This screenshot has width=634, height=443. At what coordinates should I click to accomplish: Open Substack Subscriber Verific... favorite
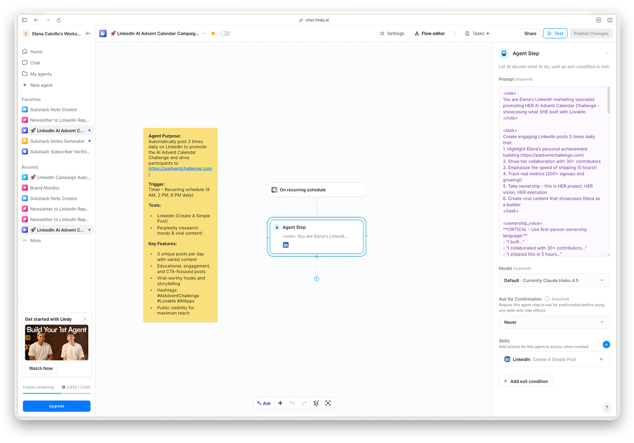(57, 152)
